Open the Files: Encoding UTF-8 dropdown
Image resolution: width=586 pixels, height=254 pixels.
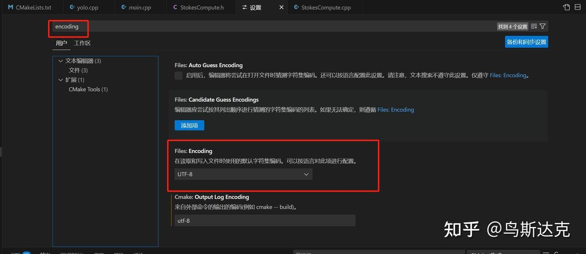(243, 174)
